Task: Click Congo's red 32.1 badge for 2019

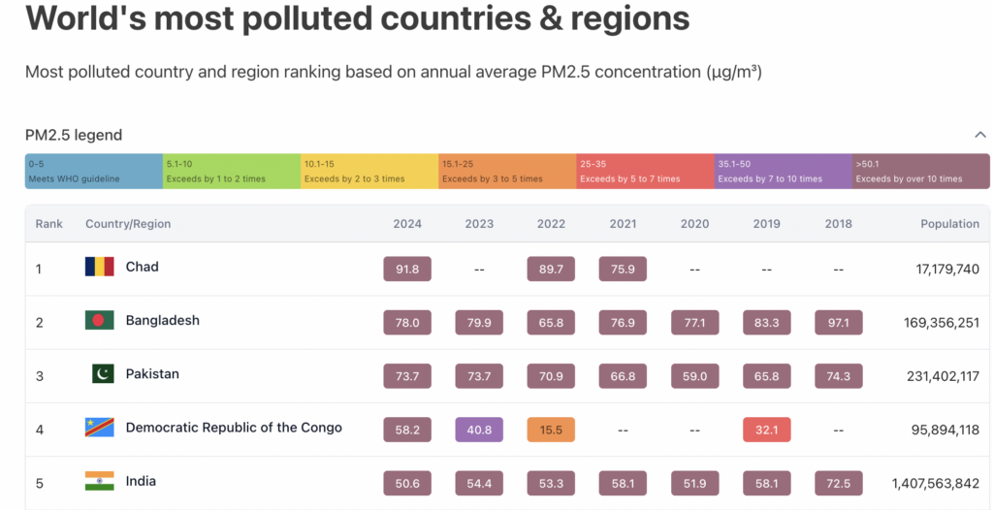Action: point(766,430)
